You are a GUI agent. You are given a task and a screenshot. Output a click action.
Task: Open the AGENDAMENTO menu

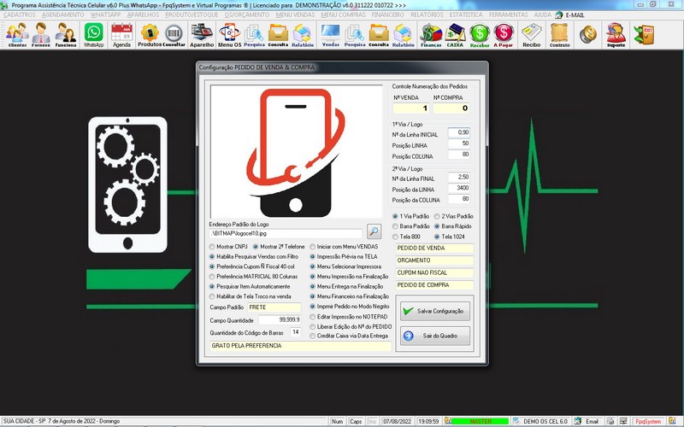tap(62, 15)
